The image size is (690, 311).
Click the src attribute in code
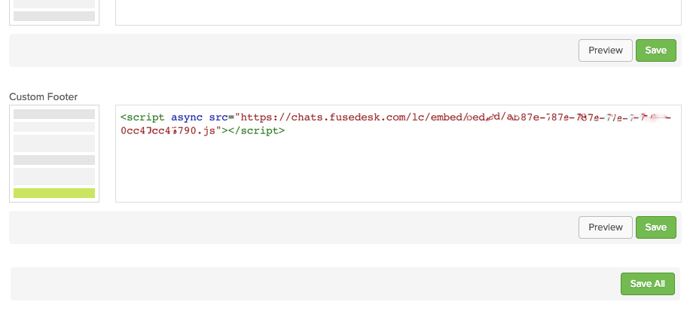(x=218, y=117)
